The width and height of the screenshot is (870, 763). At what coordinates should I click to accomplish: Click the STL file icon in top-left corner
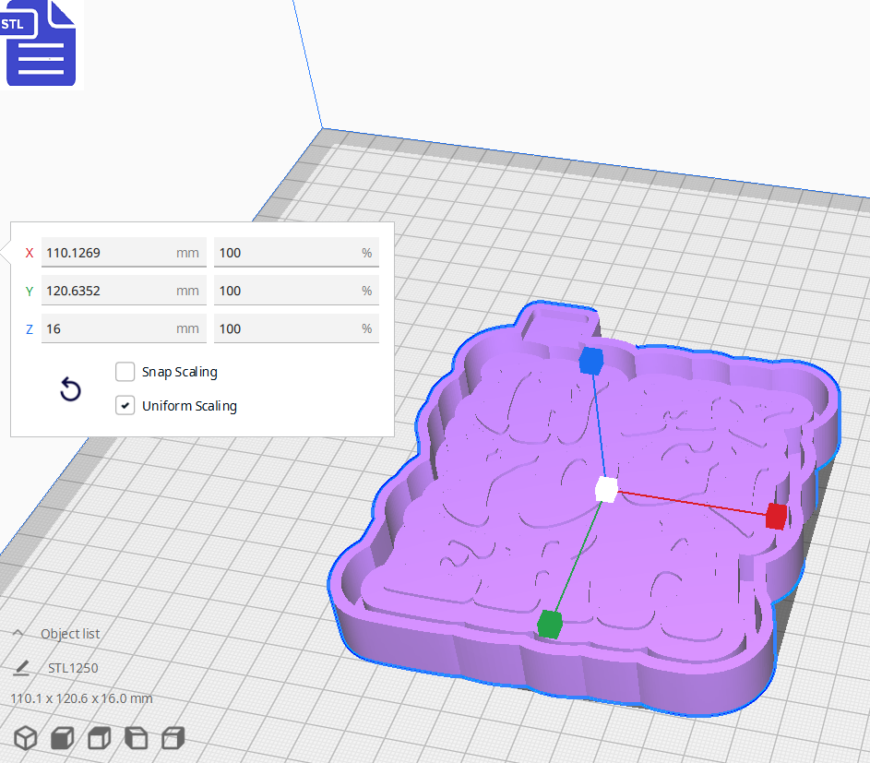click(x=41, y=43)
